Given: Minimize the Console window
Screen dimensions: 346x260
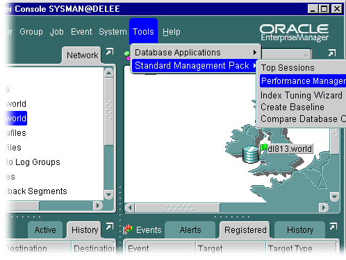Looking at the screenshot, I should coord(313,9).
